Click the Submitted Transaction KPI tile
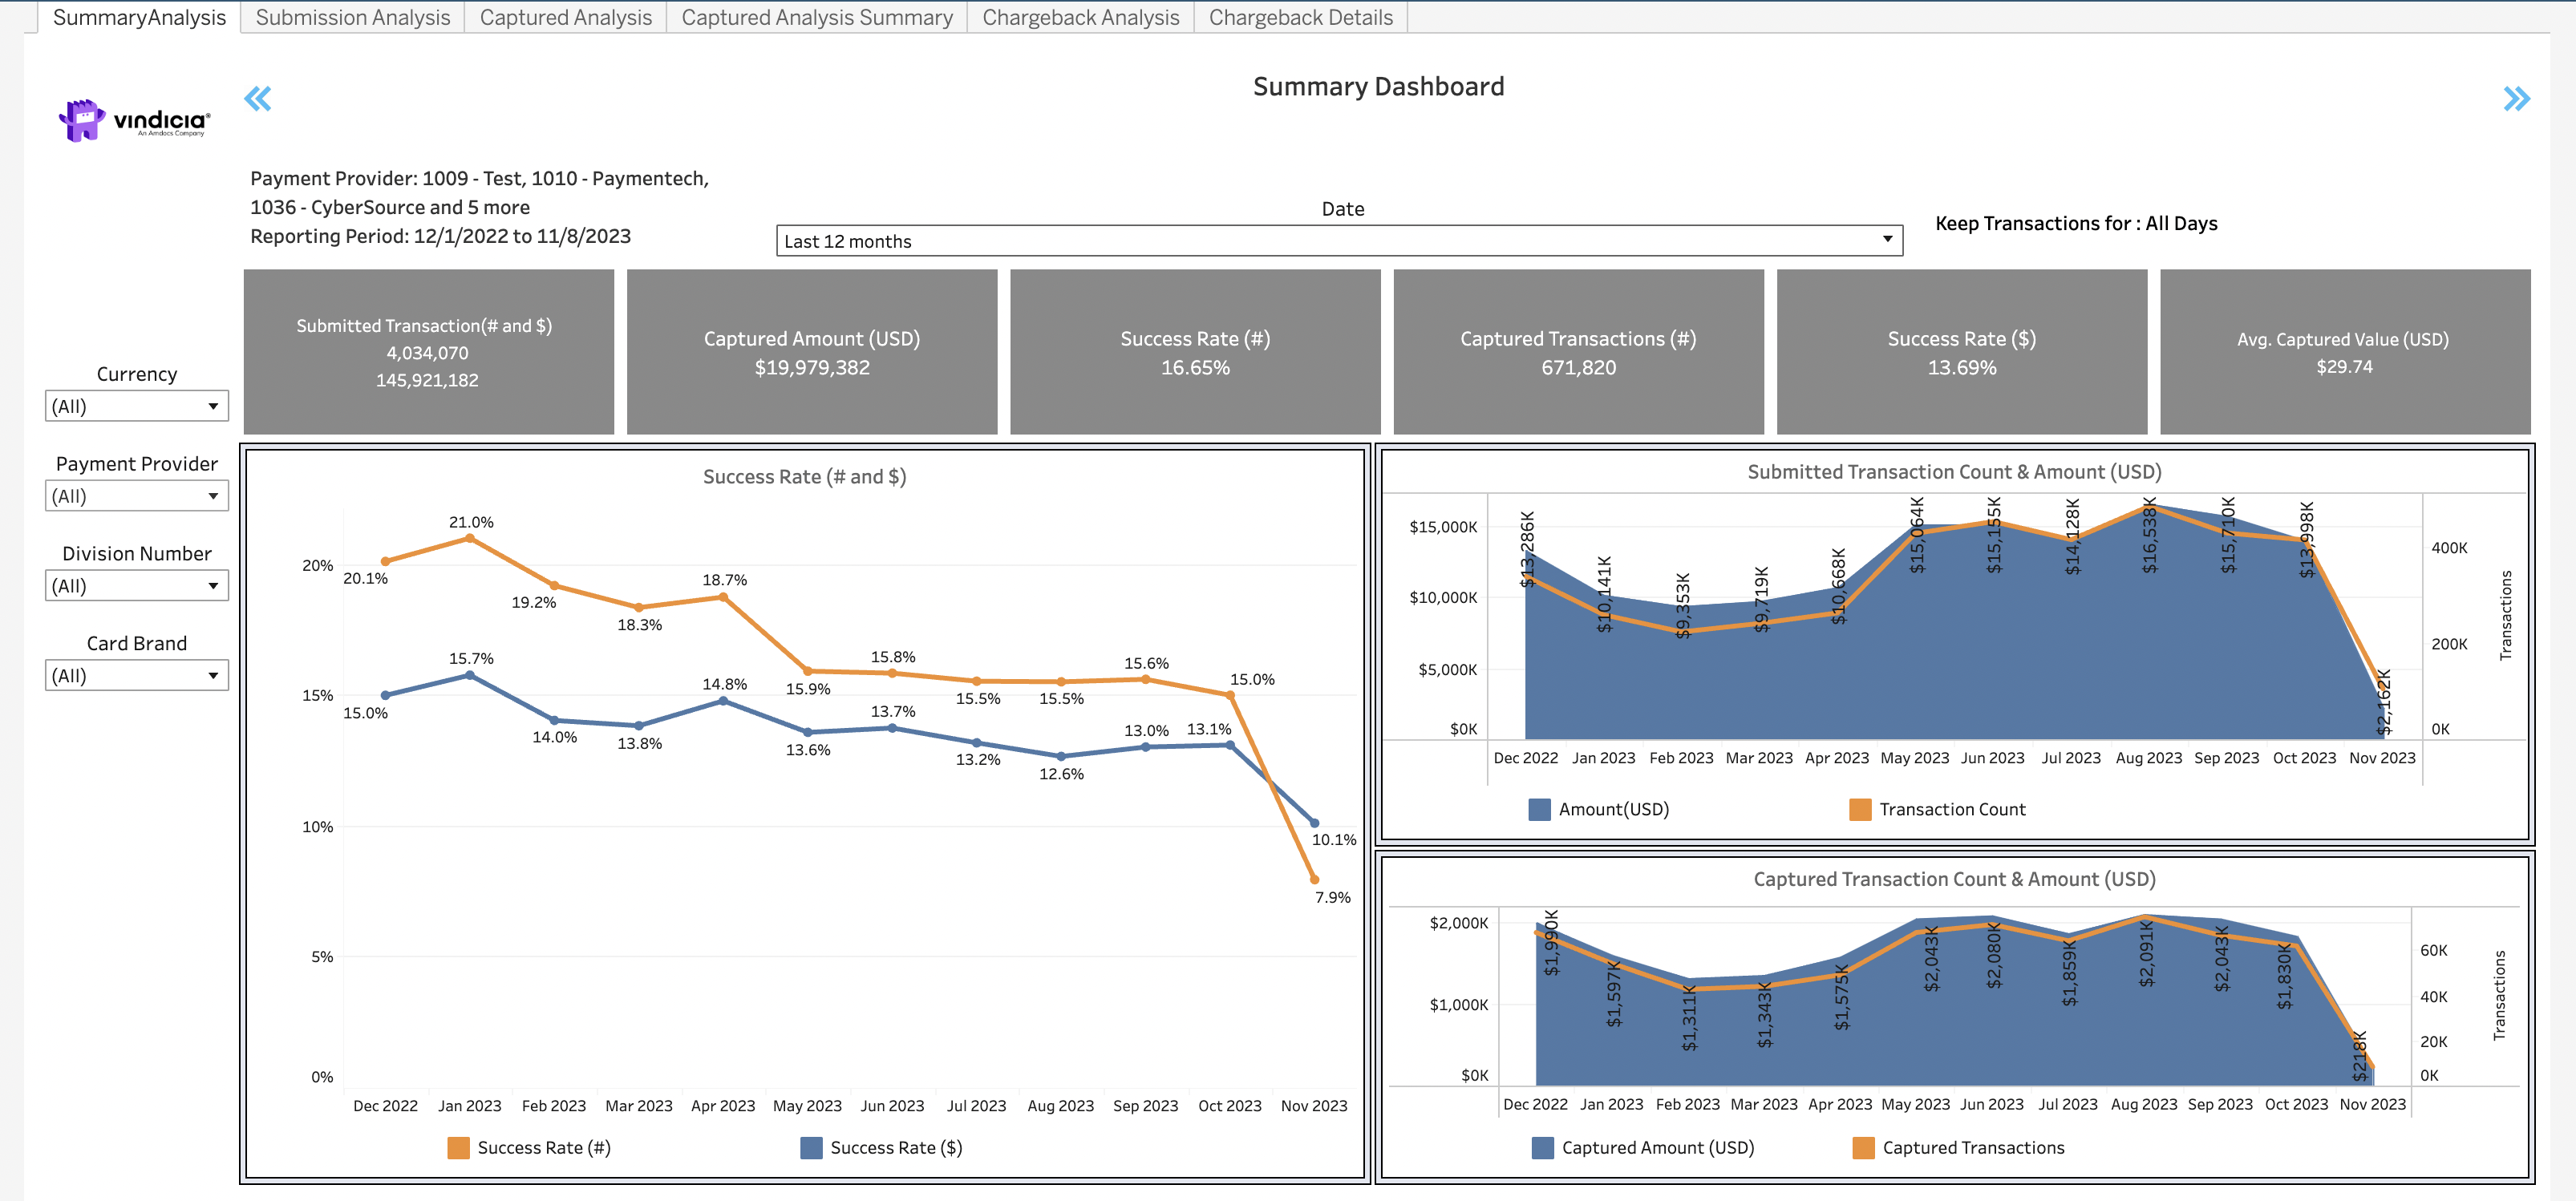The image size is (2576, 1201). 428,352
